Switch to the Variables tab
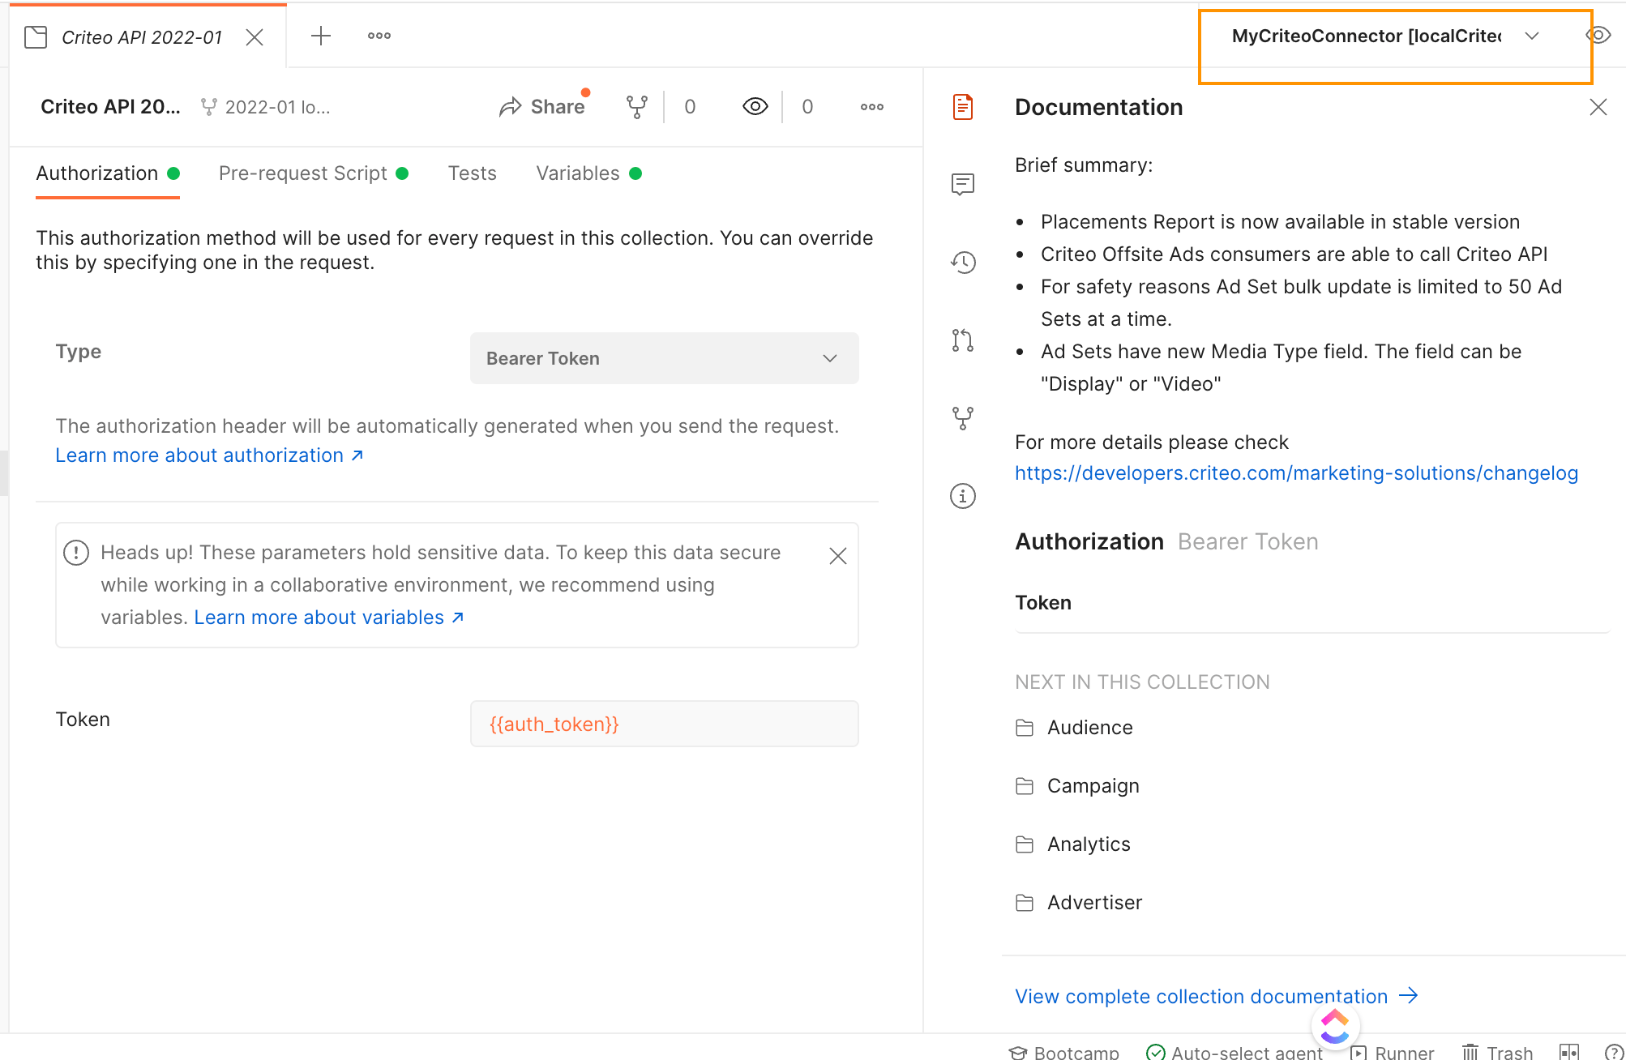Image resolution: width=1626 pixels, height=1060 pixels. coord(589,173)
